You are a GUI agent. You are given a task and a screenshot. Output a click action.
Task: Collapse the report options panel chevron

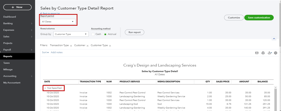coord(274,39)
